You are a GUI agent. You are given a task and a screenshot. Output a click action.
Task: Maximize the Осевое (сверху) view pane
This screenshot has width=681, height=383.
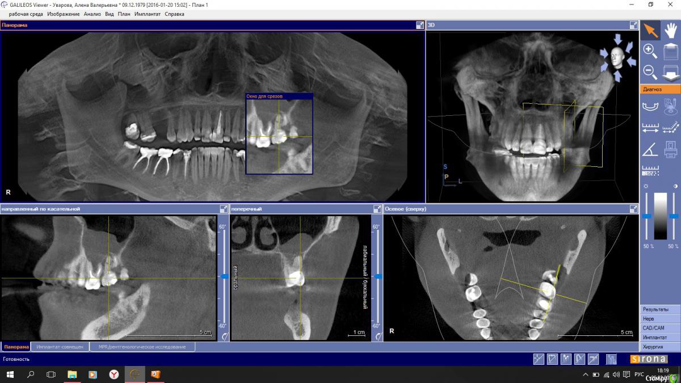tap(633, 209)
